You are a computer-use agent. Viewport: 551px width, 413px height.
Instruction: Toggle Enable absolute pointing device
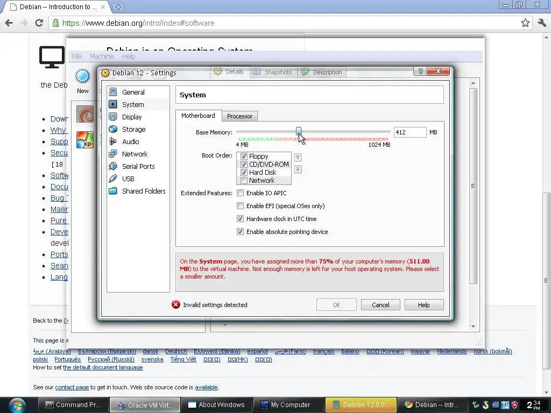pyautogui.click(x=241, y=232)
